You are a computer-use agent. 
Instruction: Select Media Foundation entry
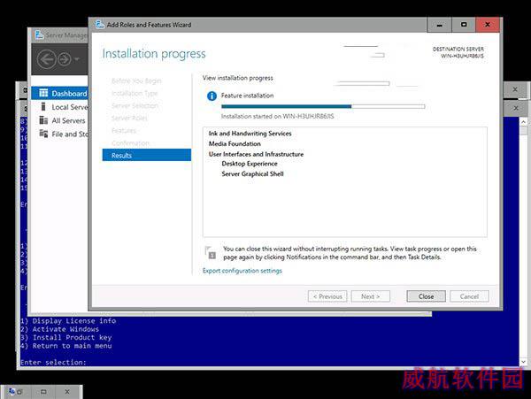tap(235, 143)
